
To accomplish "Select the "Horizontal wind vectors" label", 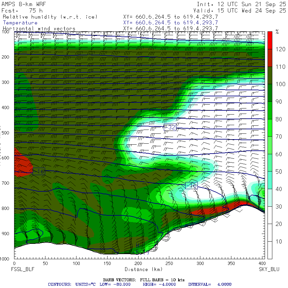I will pos(39,29).
